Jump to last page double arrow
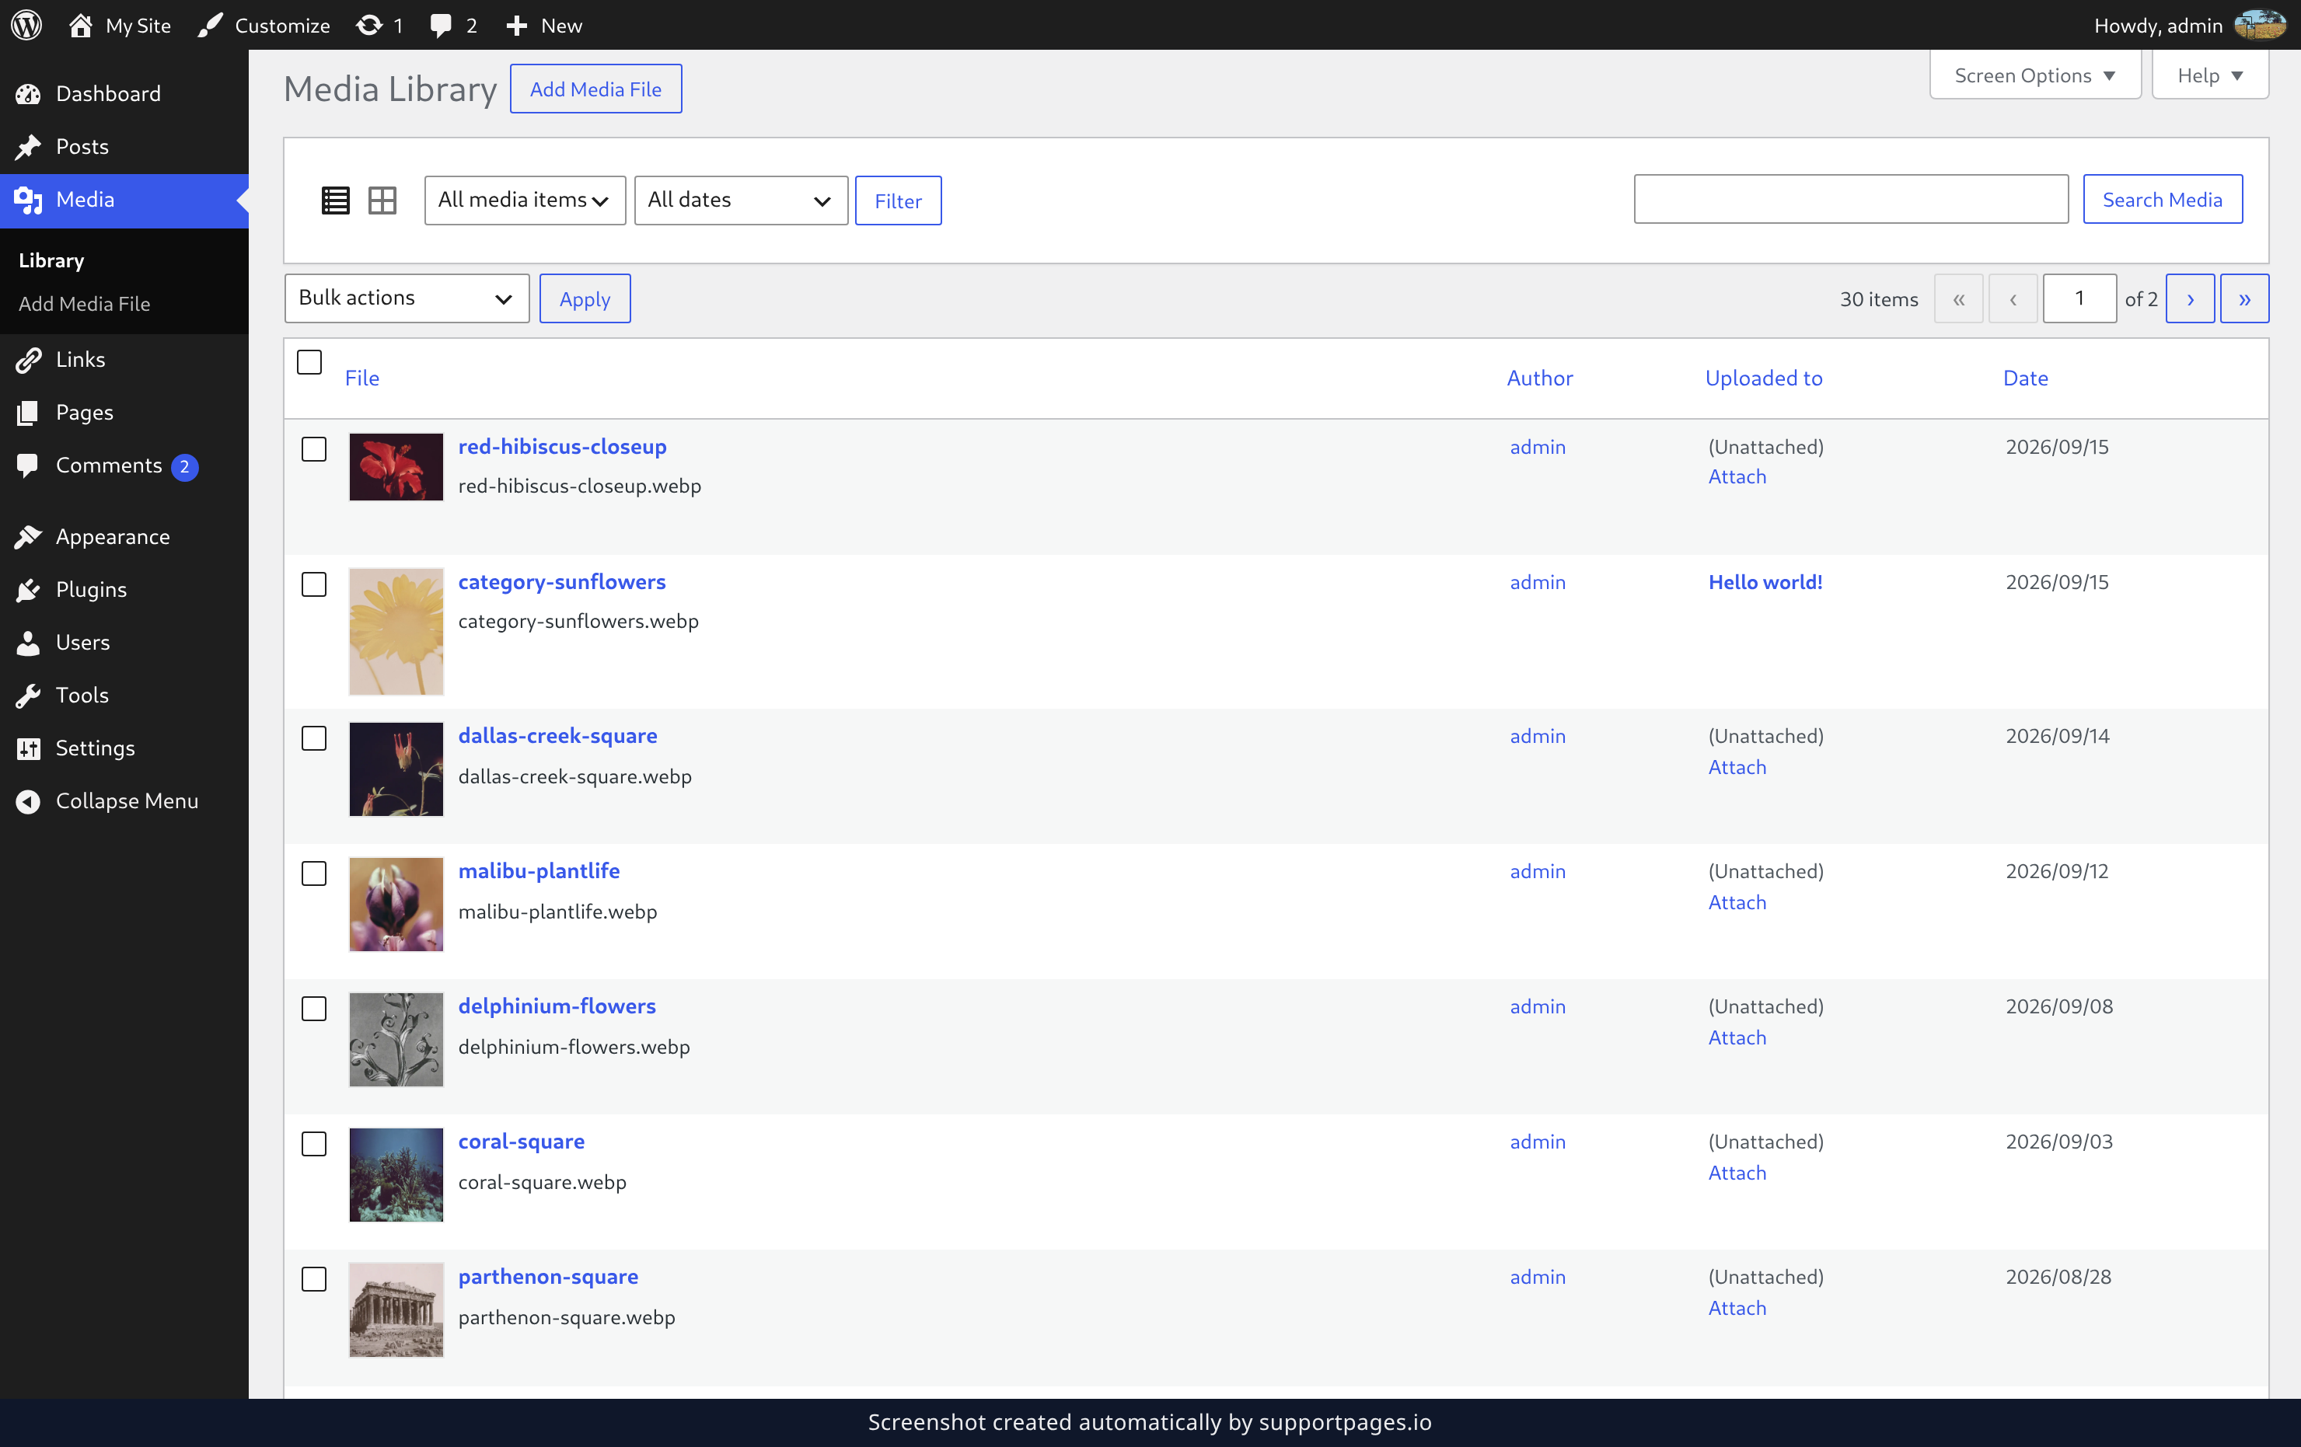Screen dimensions: 2301x1447 2244,299
